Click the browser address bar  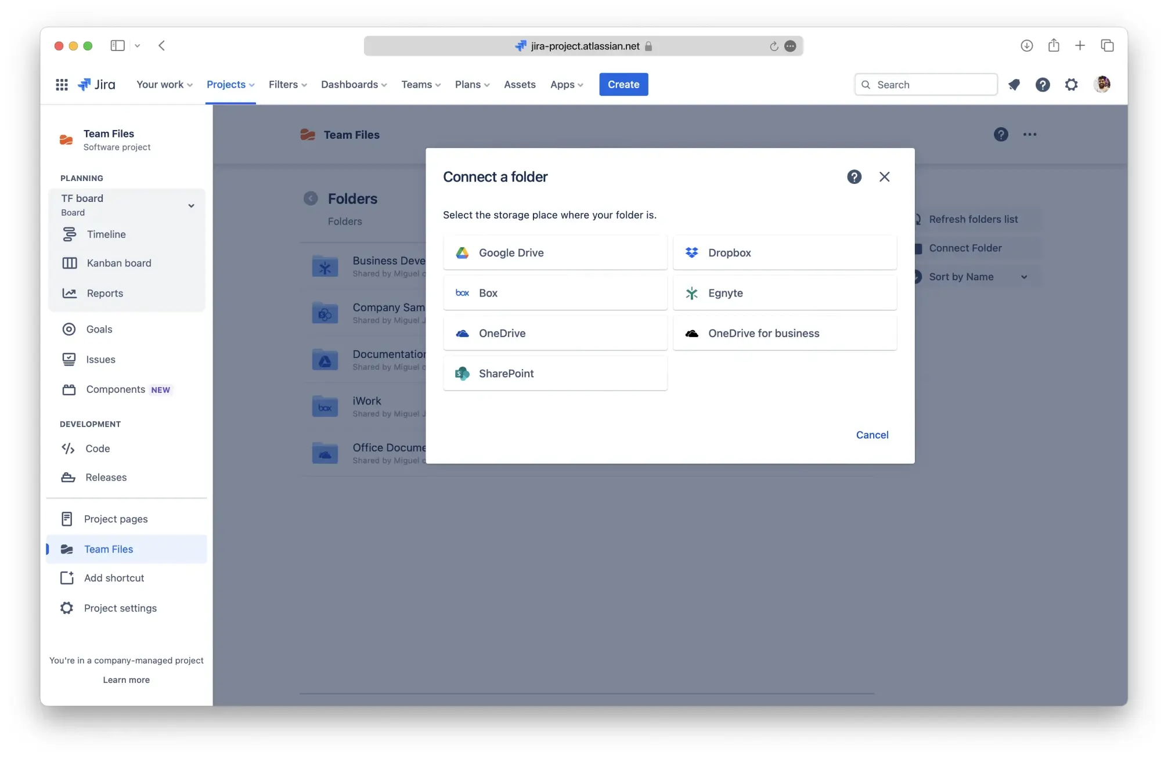point(583,46)
